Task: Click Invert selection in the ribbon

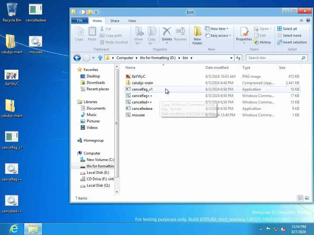Action: [292, 42]
